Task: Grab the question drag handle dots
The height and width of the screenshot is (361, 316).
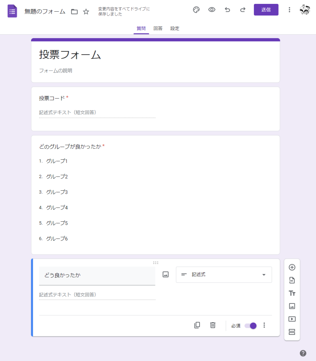Action: 156,263
